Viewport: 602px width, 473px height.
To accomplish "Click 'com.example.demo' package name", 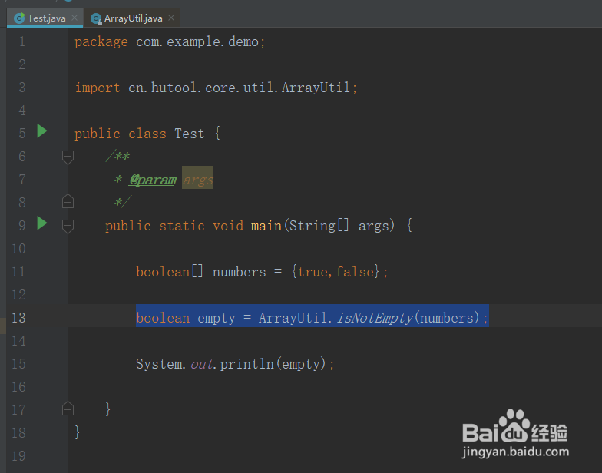I will (197, 41).
